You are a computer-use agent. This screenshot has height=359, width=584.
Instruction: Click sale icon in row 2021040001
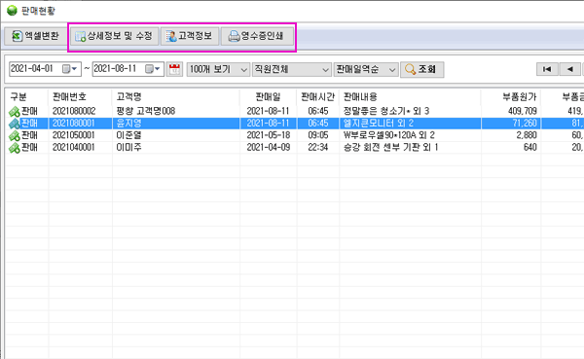[15, 148]
